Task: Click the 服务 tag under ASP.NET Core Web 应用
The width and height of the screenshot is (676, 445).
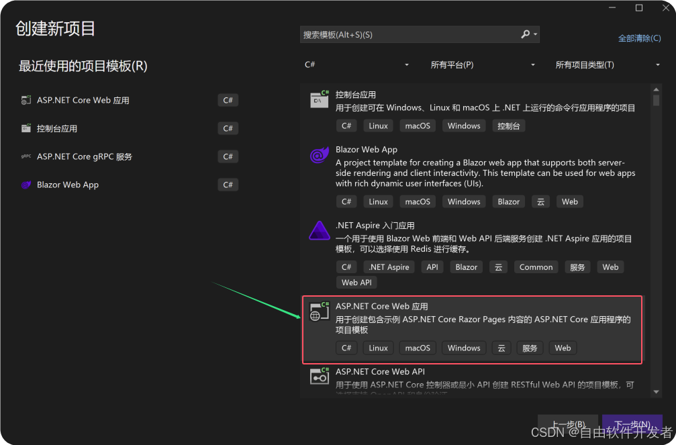Action: [530, 348]
